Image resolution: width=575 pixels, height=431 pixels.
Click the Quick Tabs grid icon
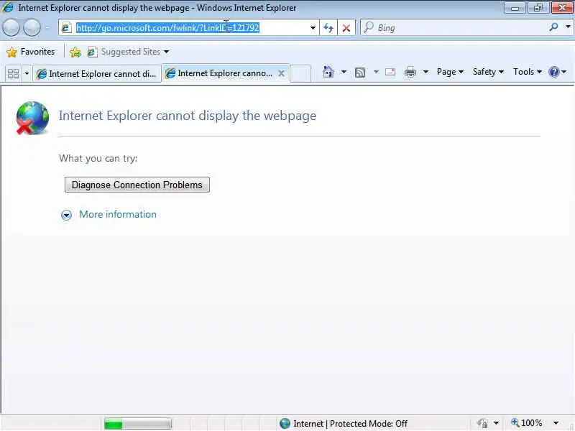[x=13, y=74]
